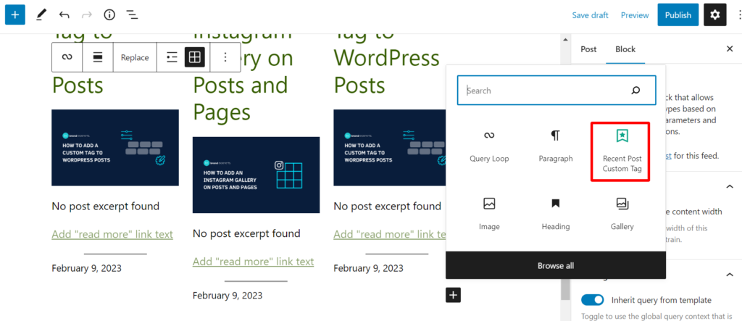Viewport: 742px width, 321px height.
Task: Toggle the Settings gear panel
Action: click(x=714, y=15)
